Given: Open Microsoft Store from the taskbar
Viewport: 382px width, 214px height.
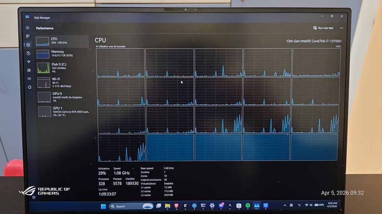Looking at the screenshot, I should pos(239,206).
